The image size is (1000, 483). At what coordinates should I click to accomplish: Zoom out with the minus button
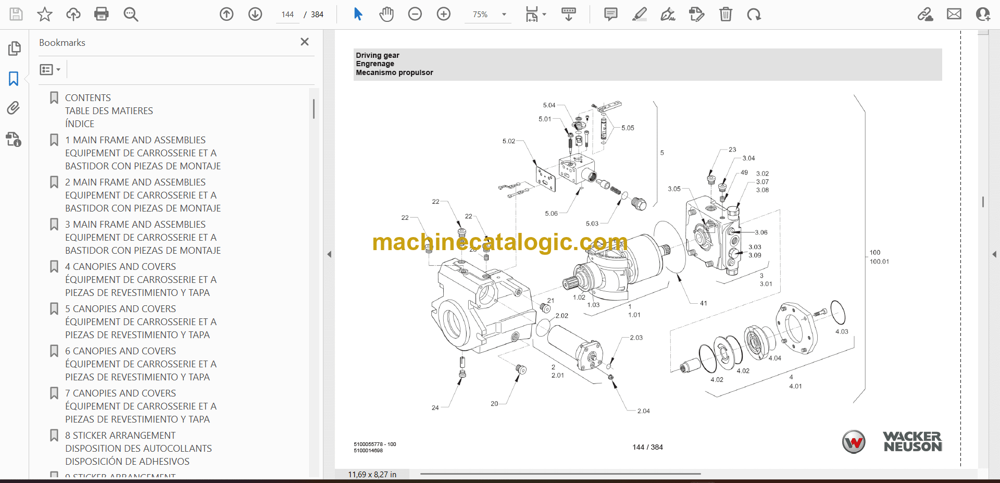point(415,14)
